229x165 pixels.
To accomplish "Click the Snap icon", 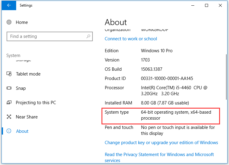I will (9, 88).
